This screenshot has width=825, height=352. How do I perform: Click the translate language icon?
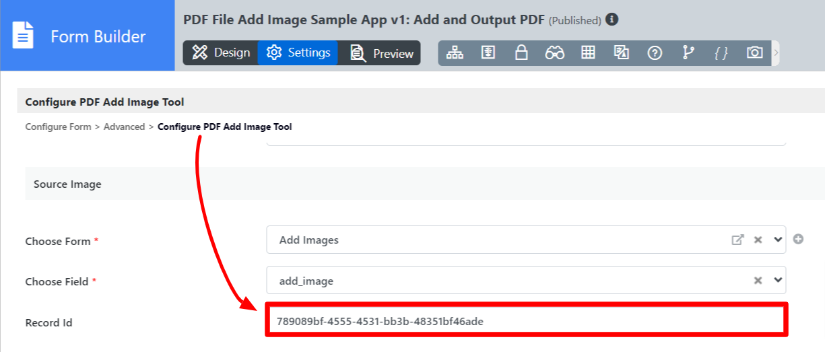click(x=621, y=52)
